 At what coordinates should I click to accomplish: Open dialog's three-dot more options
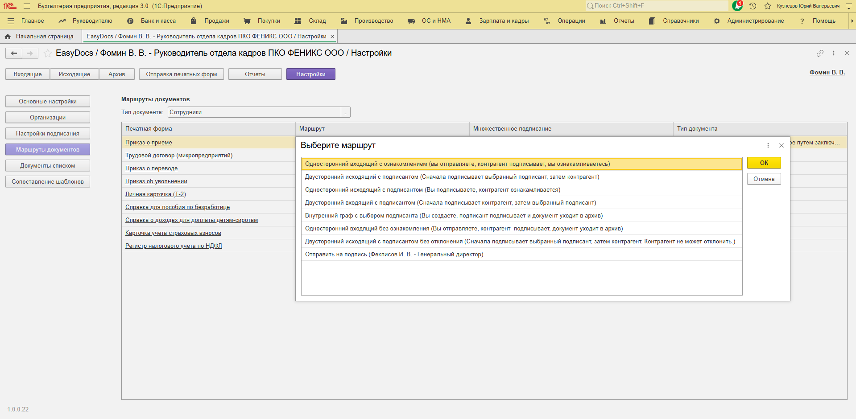pyautogui.click(x=768, y=145)
